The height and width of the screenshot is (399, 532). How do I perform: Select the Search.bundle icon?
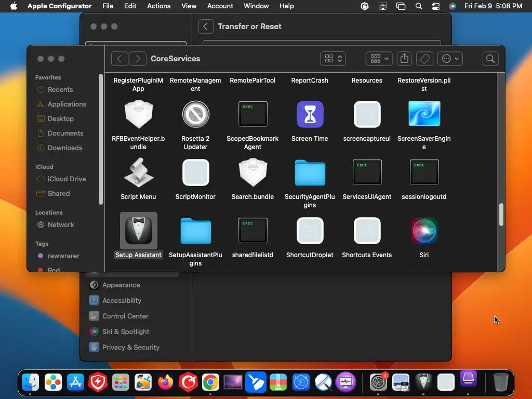(x=253, y=172)
